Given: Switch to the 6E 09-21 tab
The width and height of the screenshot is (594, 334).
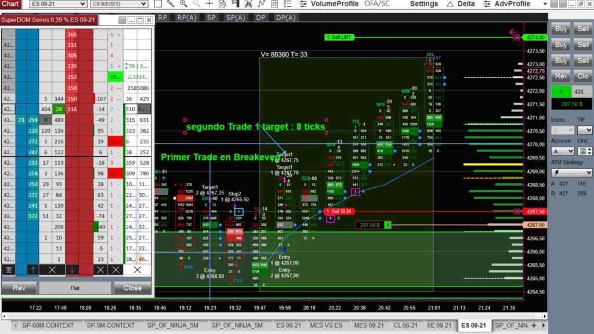Looking at the screenshot, I should [439, 325].
